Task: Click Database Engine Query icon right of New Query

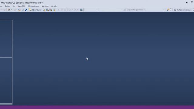Action: coord(44,10)
